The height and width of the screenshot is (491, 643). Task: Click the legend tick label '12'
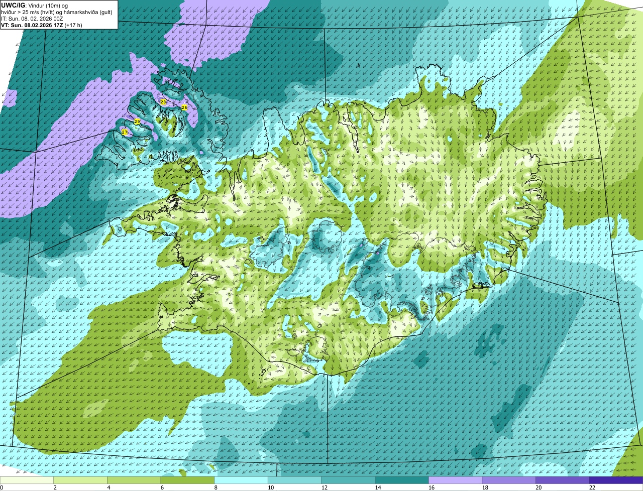[324, 487]
